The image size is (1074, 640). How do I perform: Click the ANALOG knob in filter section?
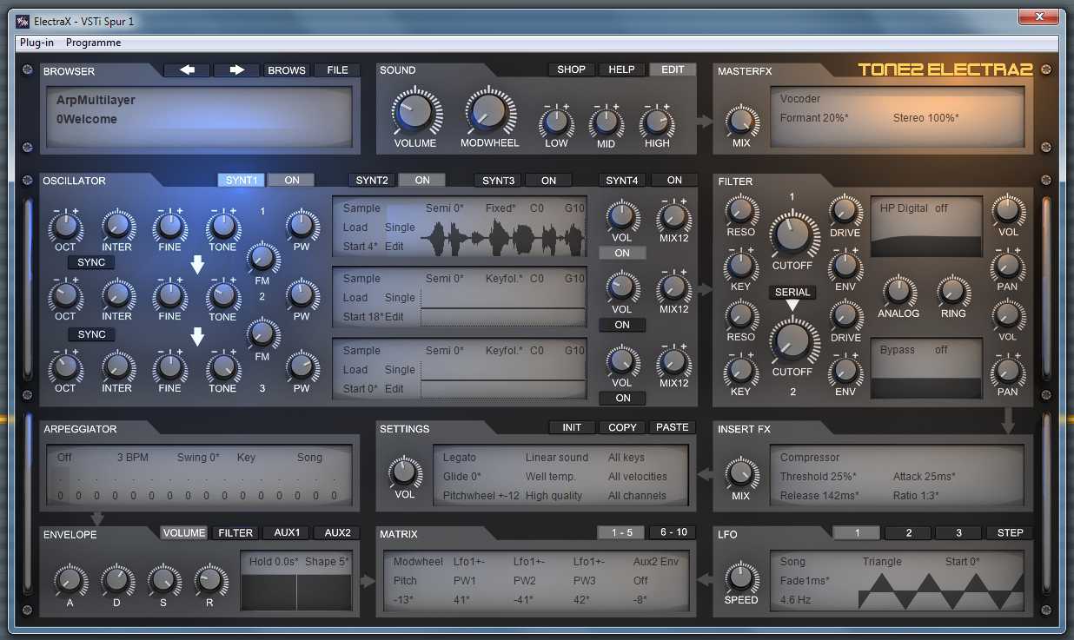coord(898,291)
